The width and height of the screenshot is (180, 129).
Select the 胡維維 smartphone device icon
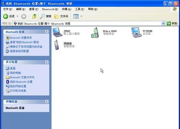click(57, 45)
